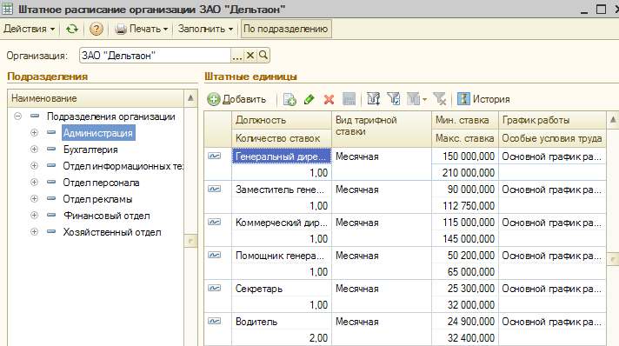
Task: Select Подразделения организации root item
Action: click(111, 116)
